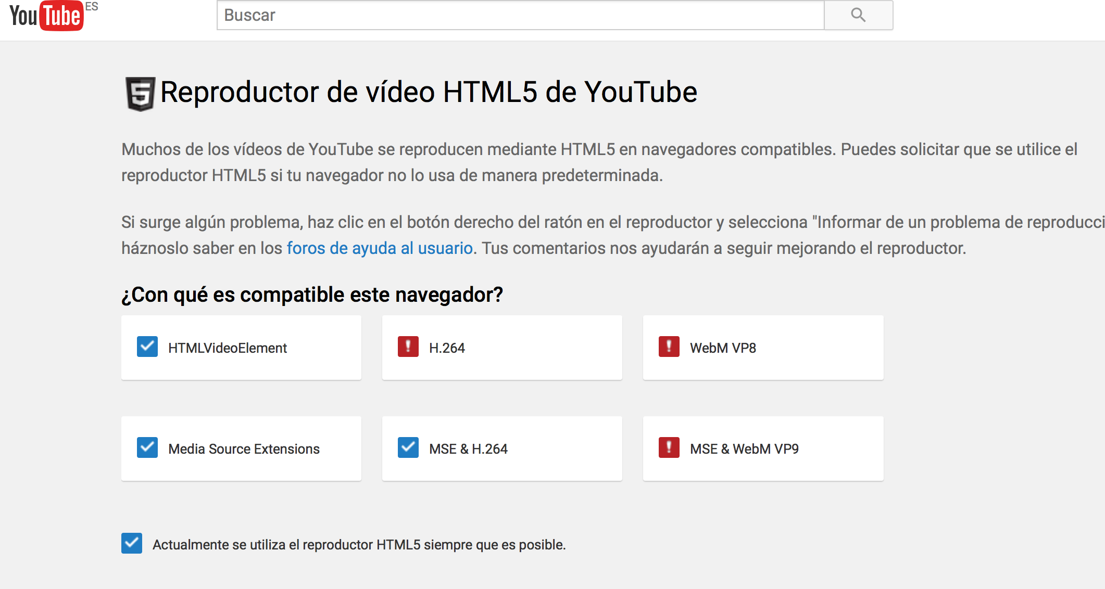Open the foros de ayuda al usuario link
This screenshot has height=589, width=1105.
tap(380, 248)
